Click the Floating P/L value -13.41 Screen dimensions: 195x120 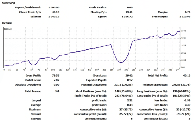128,12
